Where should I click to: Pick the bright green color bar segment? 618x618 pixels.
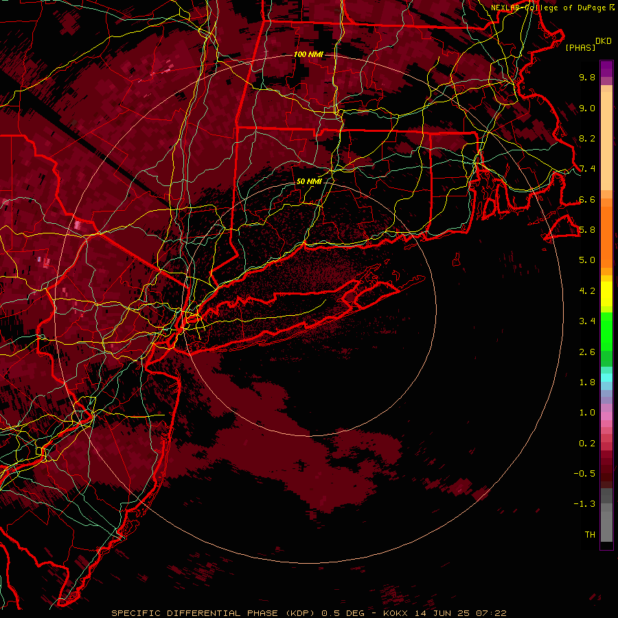pyautogui.click(x=606, y=331)
